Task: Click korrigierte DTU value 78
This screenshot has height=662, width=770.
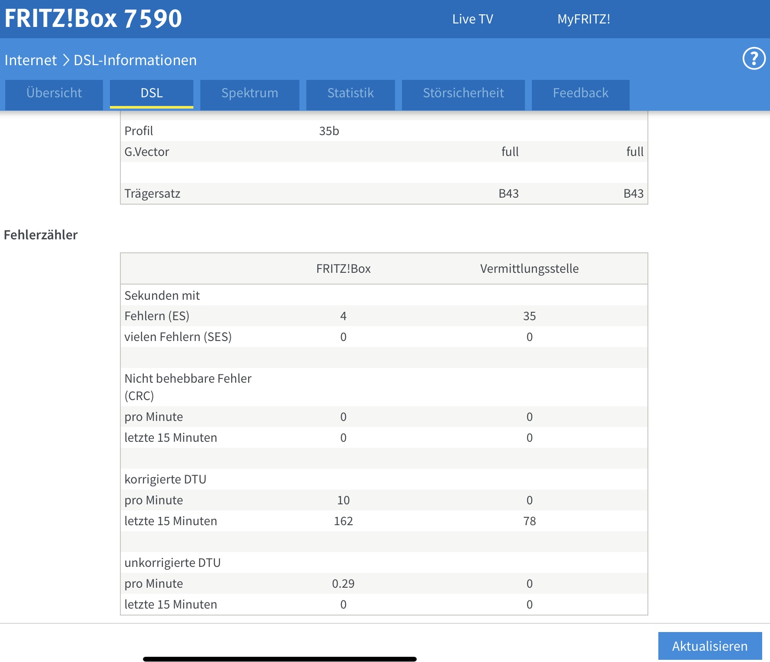Action: click(529, 521)
